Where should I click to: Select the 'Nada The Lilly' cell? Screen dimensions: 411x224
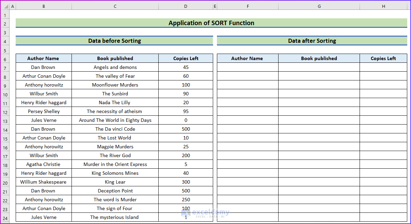point(115,102)
